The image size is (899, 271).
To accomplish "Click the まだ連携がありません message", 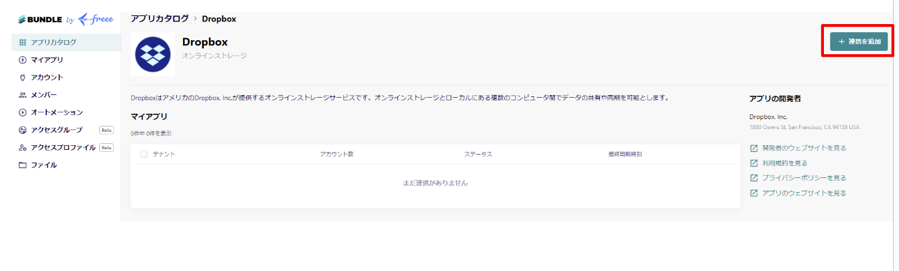I will pyautogui.click(x=435, y=183).
